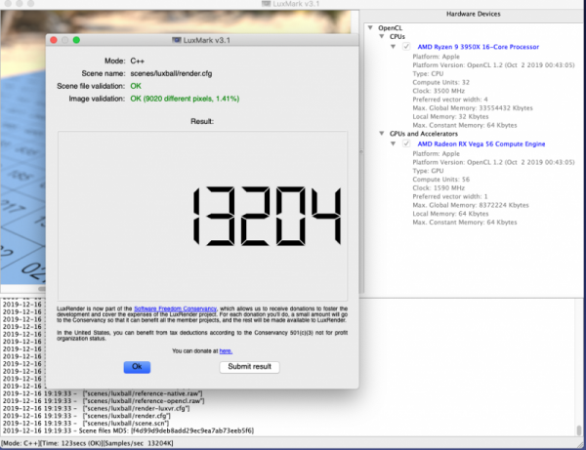
Task: Select AMD Ryzen 9 3950X 16-Core Processor
Action: coord(478,47)
